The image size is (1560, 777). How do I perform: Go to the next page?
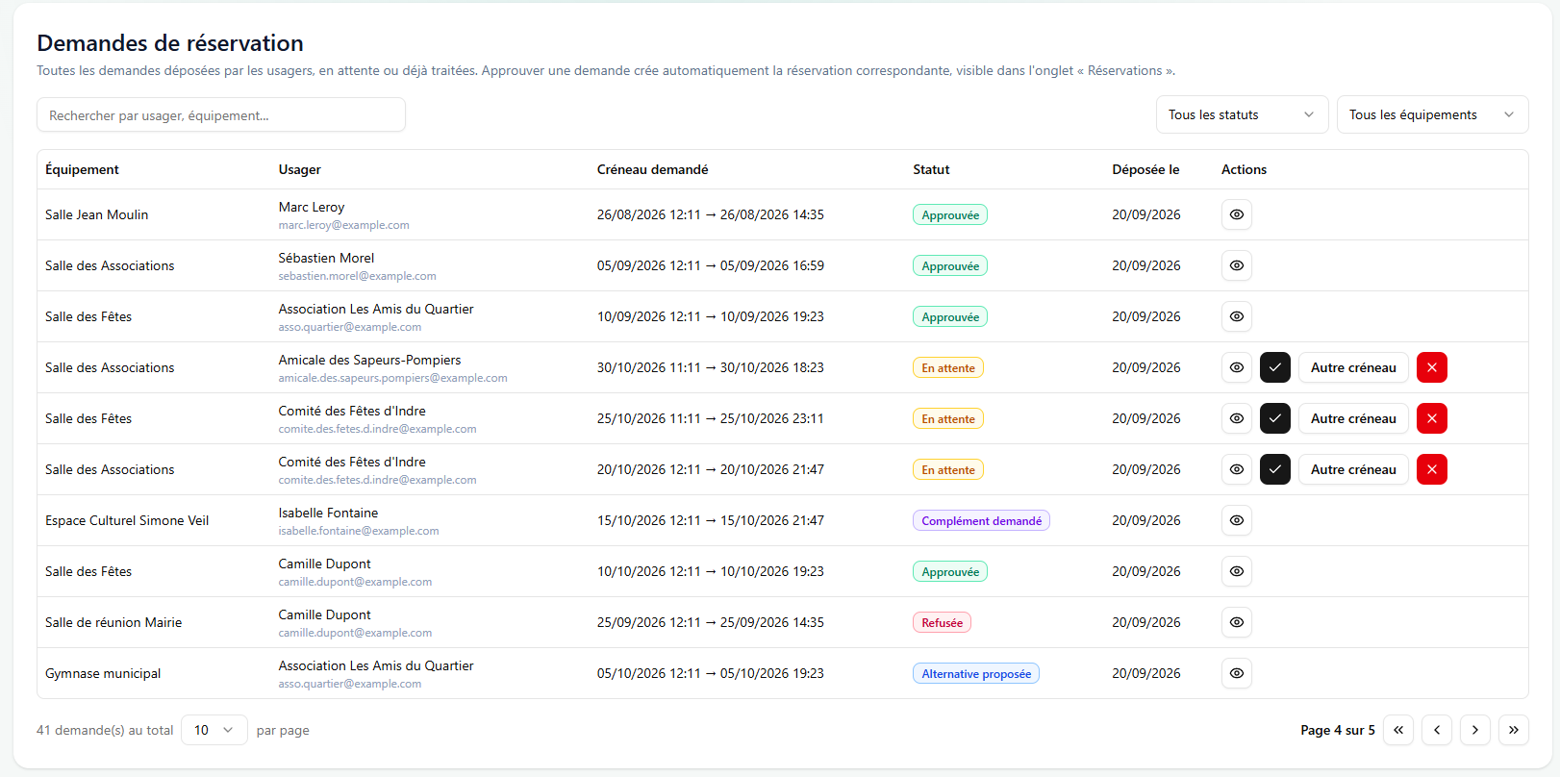(x=1475, y=730)
